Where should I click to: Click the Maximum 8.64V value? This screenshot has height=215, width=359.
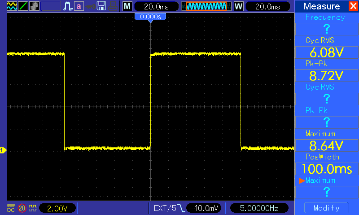click(327, 146)
